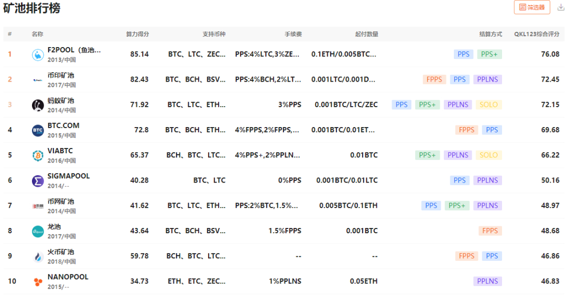566x297 pixels.
Task: Click the SOLO tag in 蚂蚁矿池 row
Action: pyautogui.click(x=488, y=105)
